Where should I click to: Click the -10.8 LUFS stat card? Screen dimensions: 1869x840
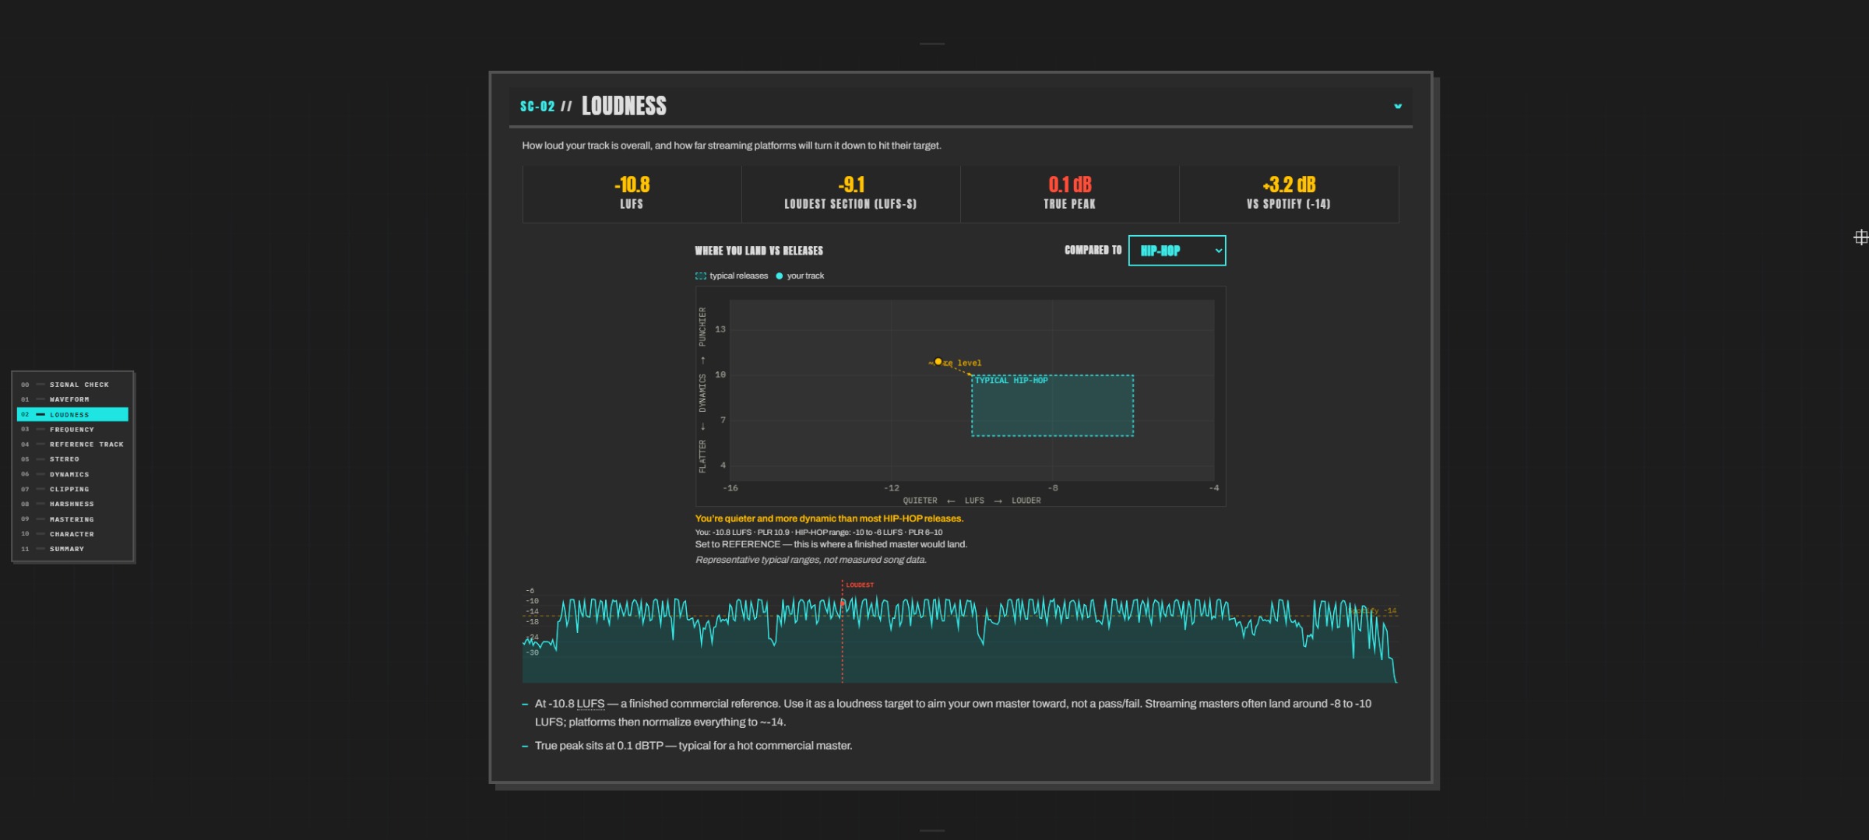(x=632, y=194)
